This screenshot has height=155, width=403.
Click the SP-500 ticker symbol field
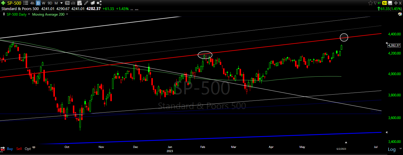(x=14, y=3)
